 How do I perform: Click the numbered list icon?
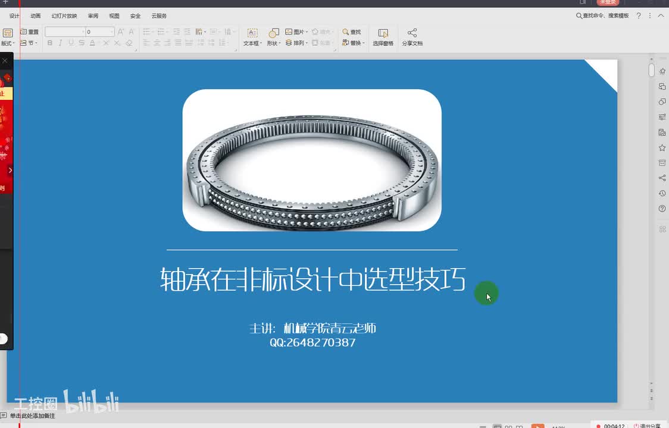point(161,32)
